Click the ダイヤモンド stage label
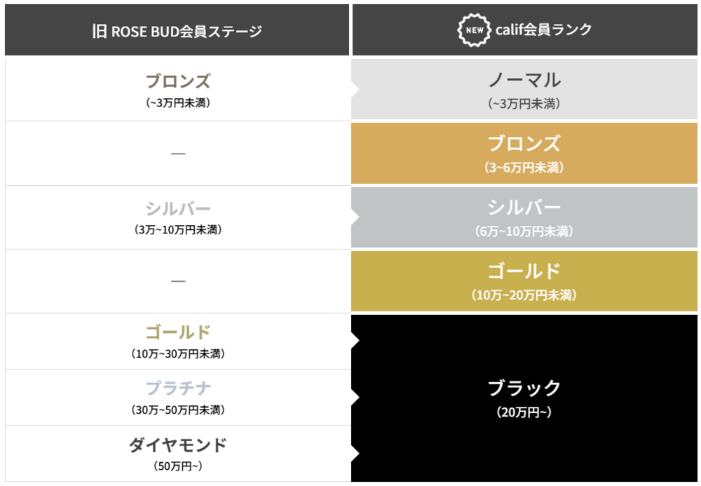The image size is (701, 486). 178,445
